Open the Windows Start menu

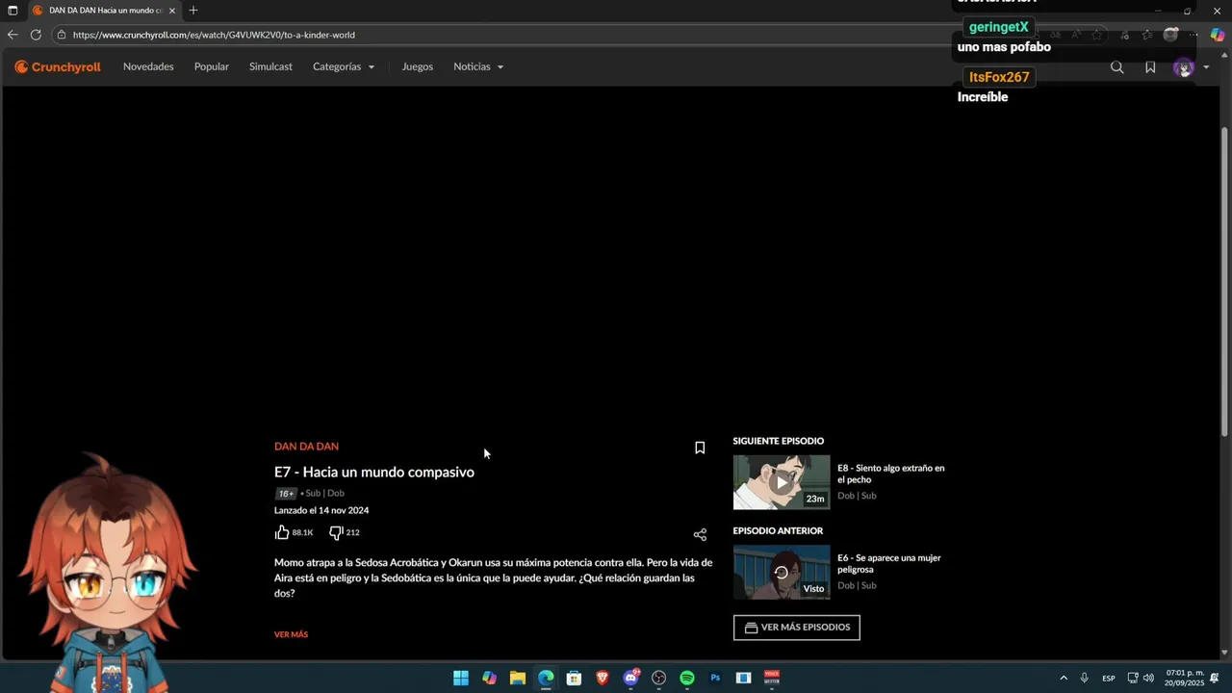(461, 678)
